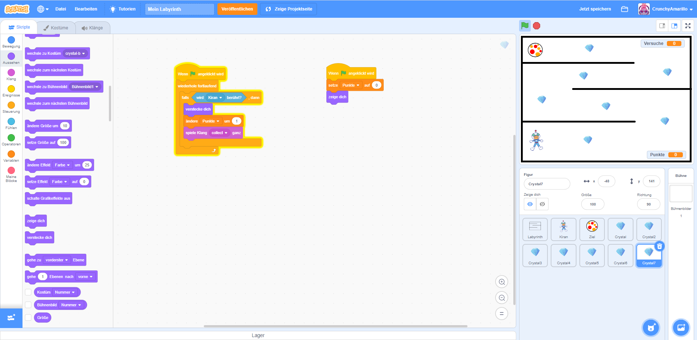Select Bewegung block category
The image size is (697, 340).
click(x=11, y=42)
